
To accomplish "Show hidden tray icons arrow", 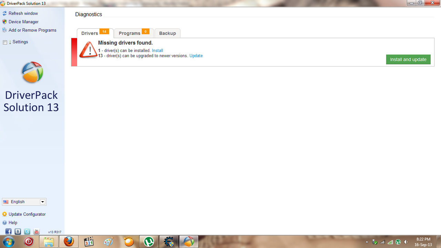I will point(367,242).
